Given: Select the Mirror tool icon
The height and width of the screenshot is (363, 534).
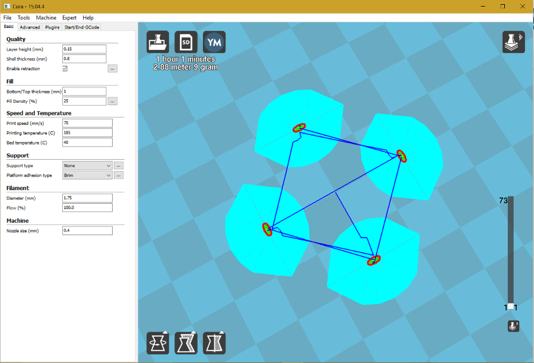Looking at the screenshot, I should [x=214, y=343].
